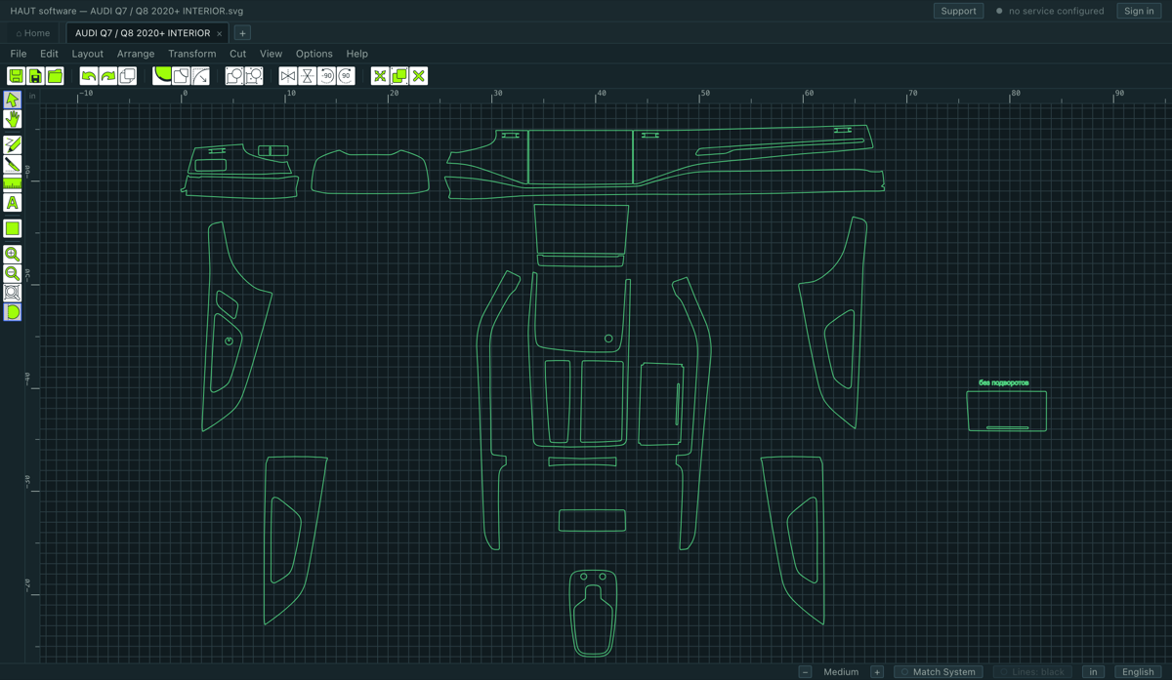Open the English language selector
Viewport: 1172px width, 680px height.
click(x=1138, y=671)
